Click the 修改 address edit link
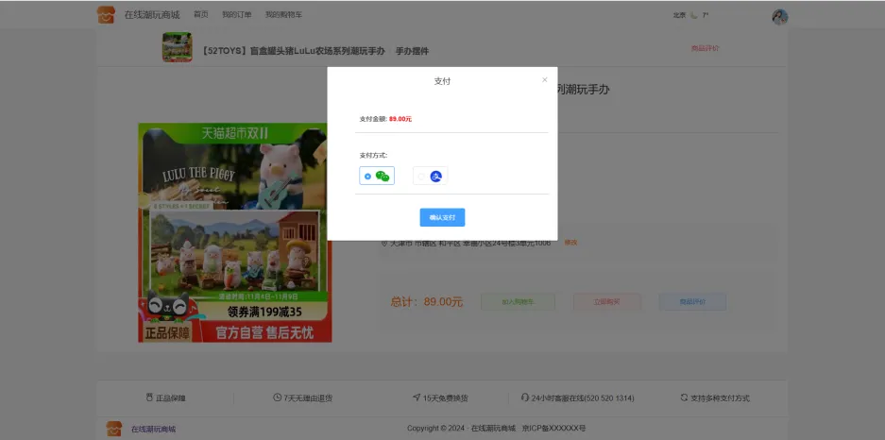This screenshot has height=440, width=885. 570,243
